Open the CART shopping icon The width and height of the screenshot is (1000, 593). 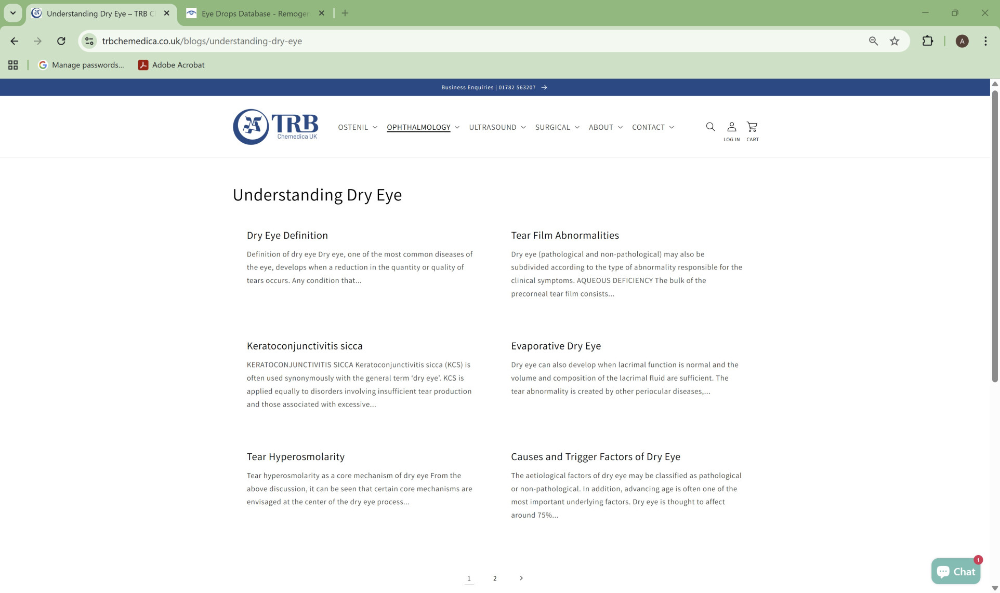coord(752,127)
